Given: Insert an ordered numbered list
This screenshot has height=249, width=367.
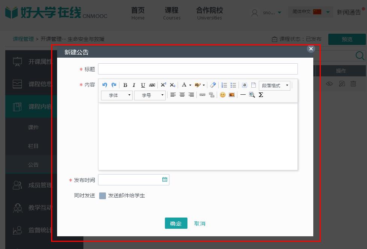Looking at the screenshot, I should pos(224,85).
